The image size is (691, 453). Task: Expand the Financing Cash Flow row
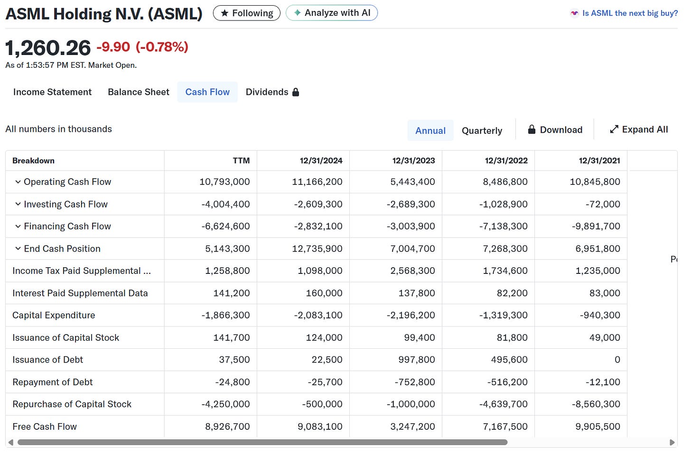(x=18, y=226)
